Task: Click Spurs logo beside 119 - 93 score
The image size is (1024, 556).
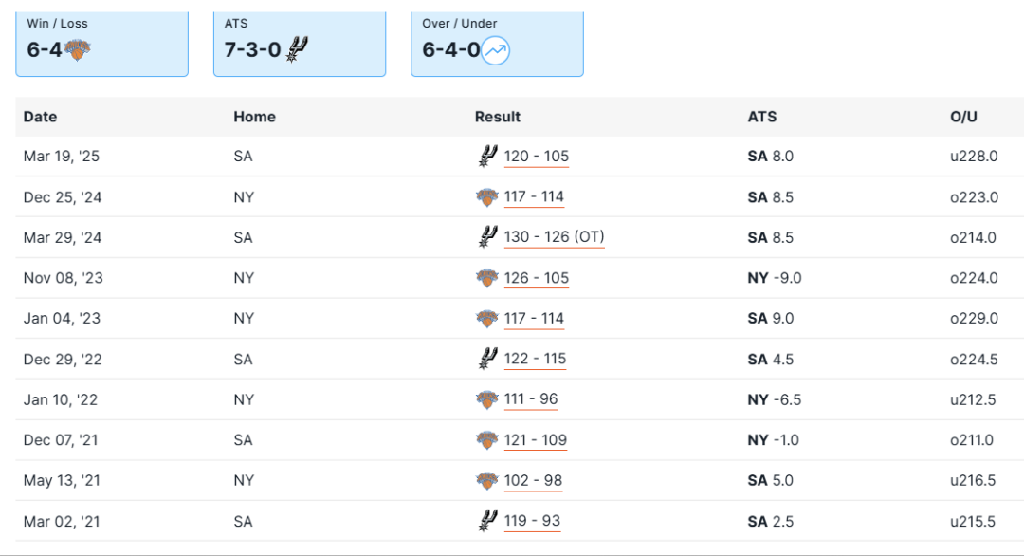Action: point(487,521)
